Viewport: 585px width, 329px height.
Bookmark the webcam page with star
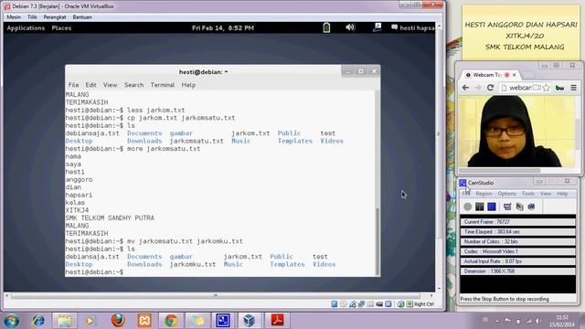[547, 88]
